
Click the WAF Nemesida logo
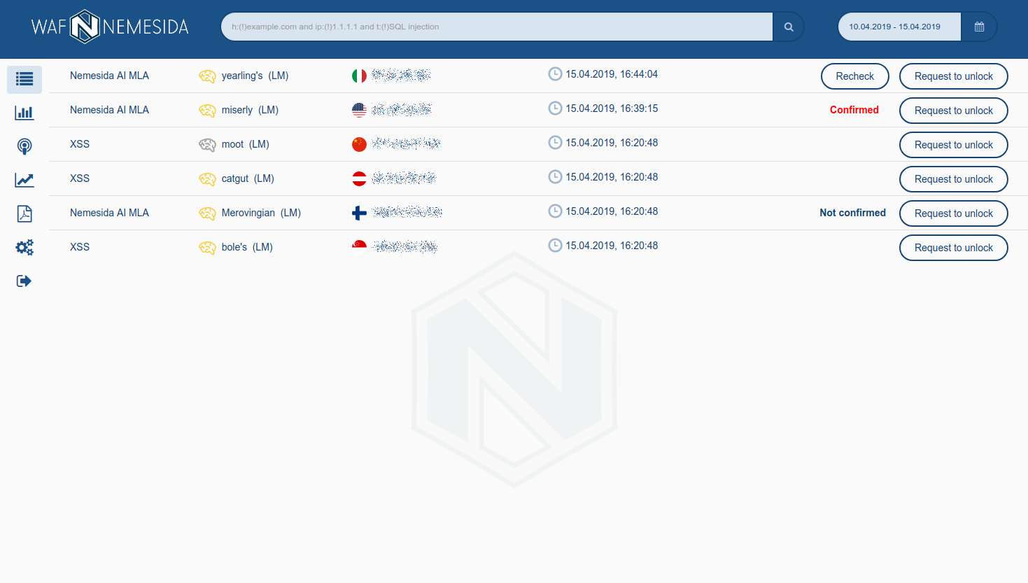coord(110,27)
